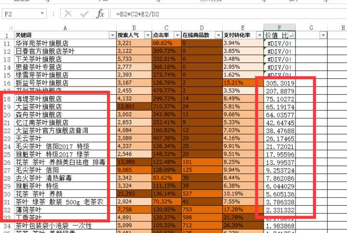Image resolution: width=347 pixels, height=233 pixels.
Task: Click value cell 305.3019
Action: (x=280, y=83)
